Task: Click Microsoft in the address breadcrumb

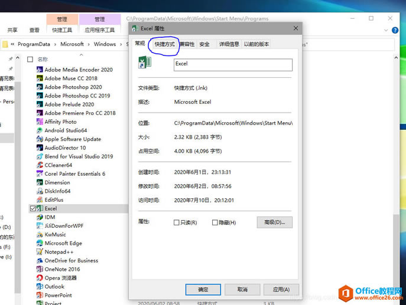Action: click(72, 44)
